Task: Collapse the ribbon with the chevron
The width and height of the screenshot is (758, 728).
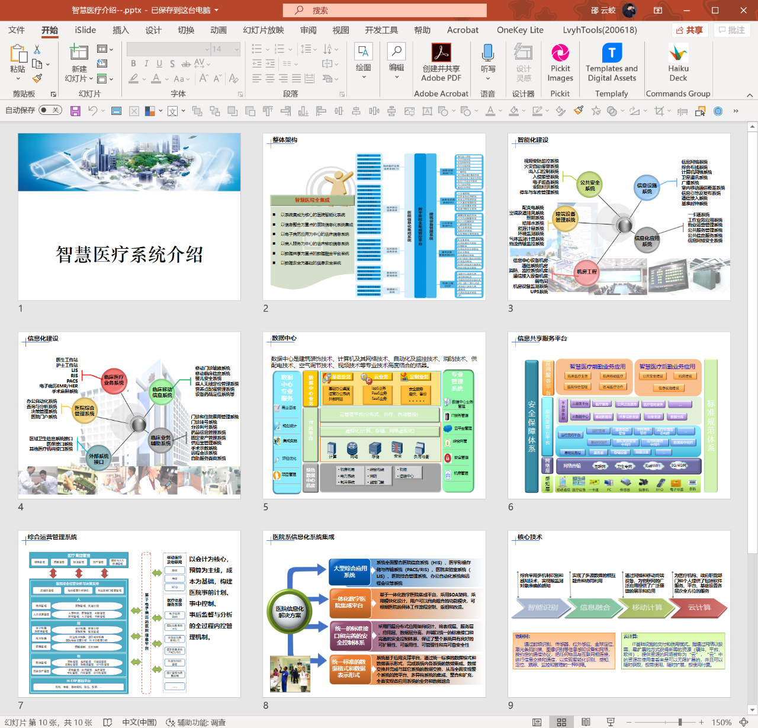Action: coord(750,95)
